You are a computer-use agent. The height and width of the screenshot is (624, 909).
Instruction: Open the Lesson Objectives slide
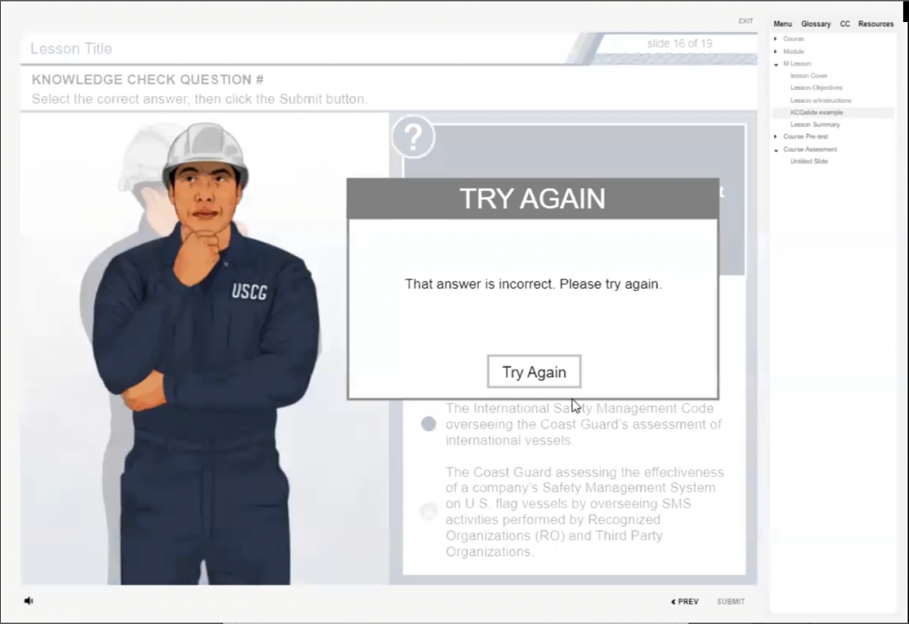coord(816,88)
